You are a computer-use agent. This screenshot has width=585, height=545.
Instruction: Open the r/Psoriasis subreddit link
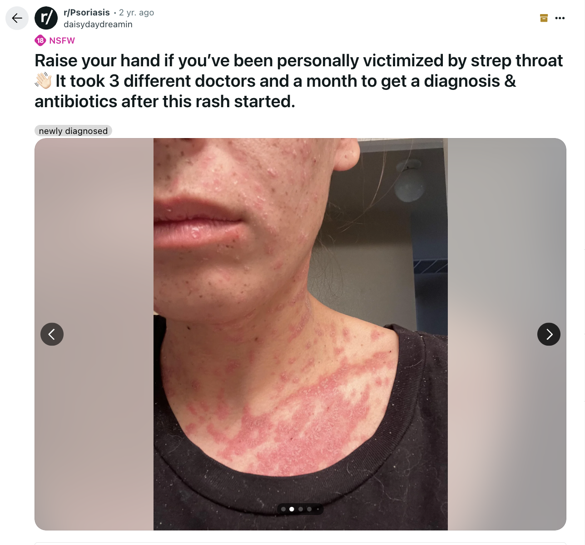click(87, 12)
